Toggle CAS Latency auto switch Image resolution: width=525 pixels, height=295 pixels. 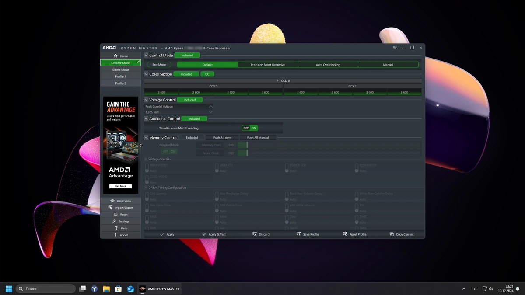click(147, 196)
